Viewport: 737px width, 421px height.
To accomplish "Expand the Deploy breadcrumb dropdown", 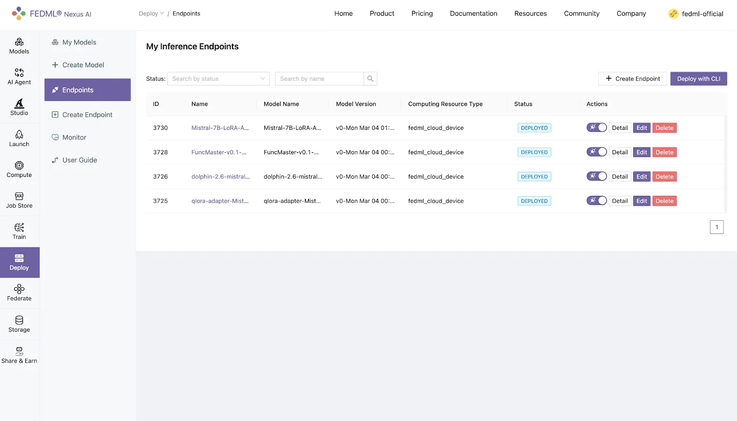I will pyautogui.click(x=151, y=14).
